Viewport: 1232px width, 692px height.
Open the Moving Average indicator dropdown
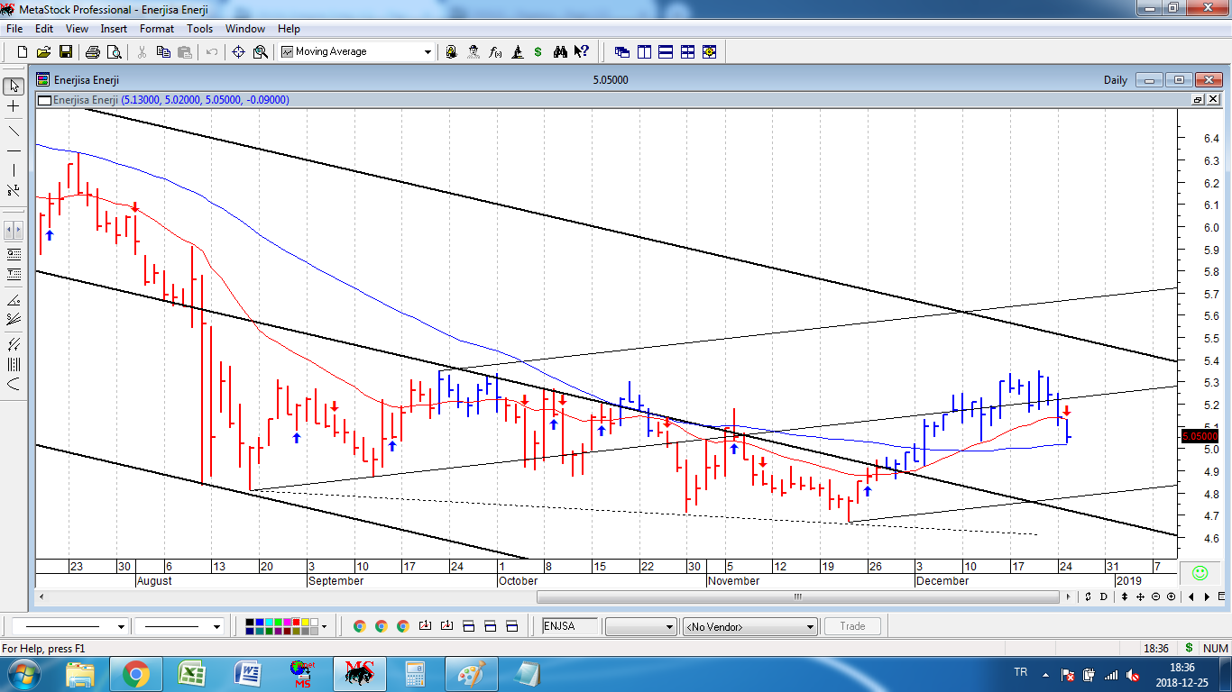click(428, 52)
